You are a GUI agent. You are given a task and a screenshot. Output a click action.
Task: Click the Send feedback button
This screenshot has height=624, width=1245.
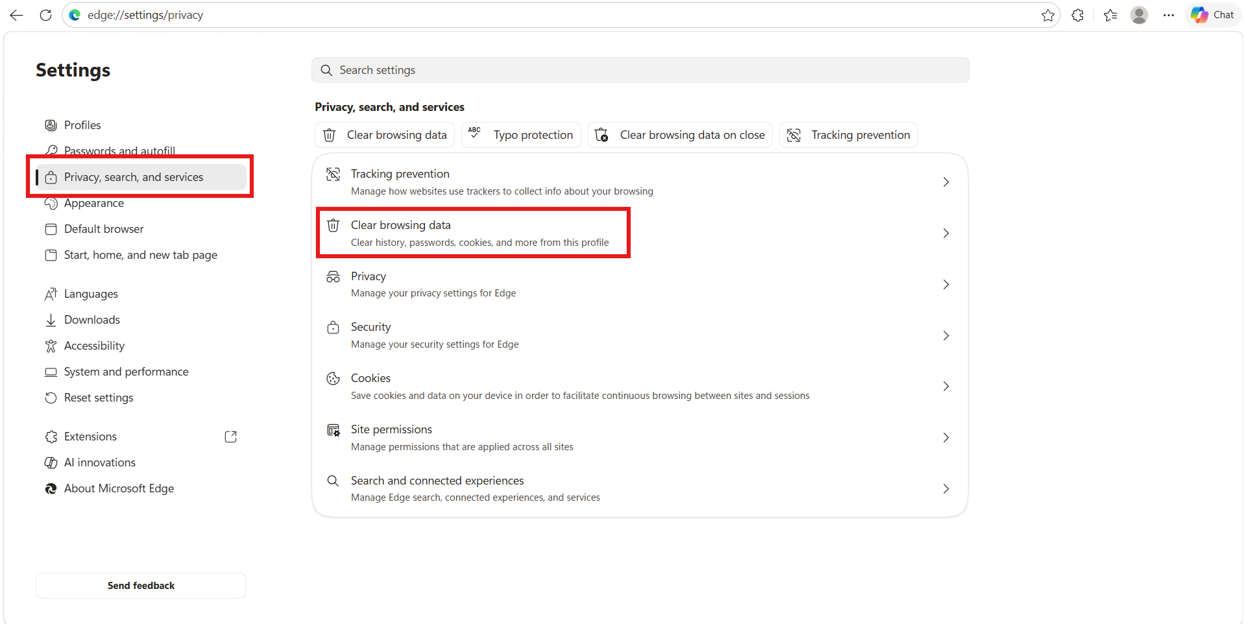coord(141,586)
